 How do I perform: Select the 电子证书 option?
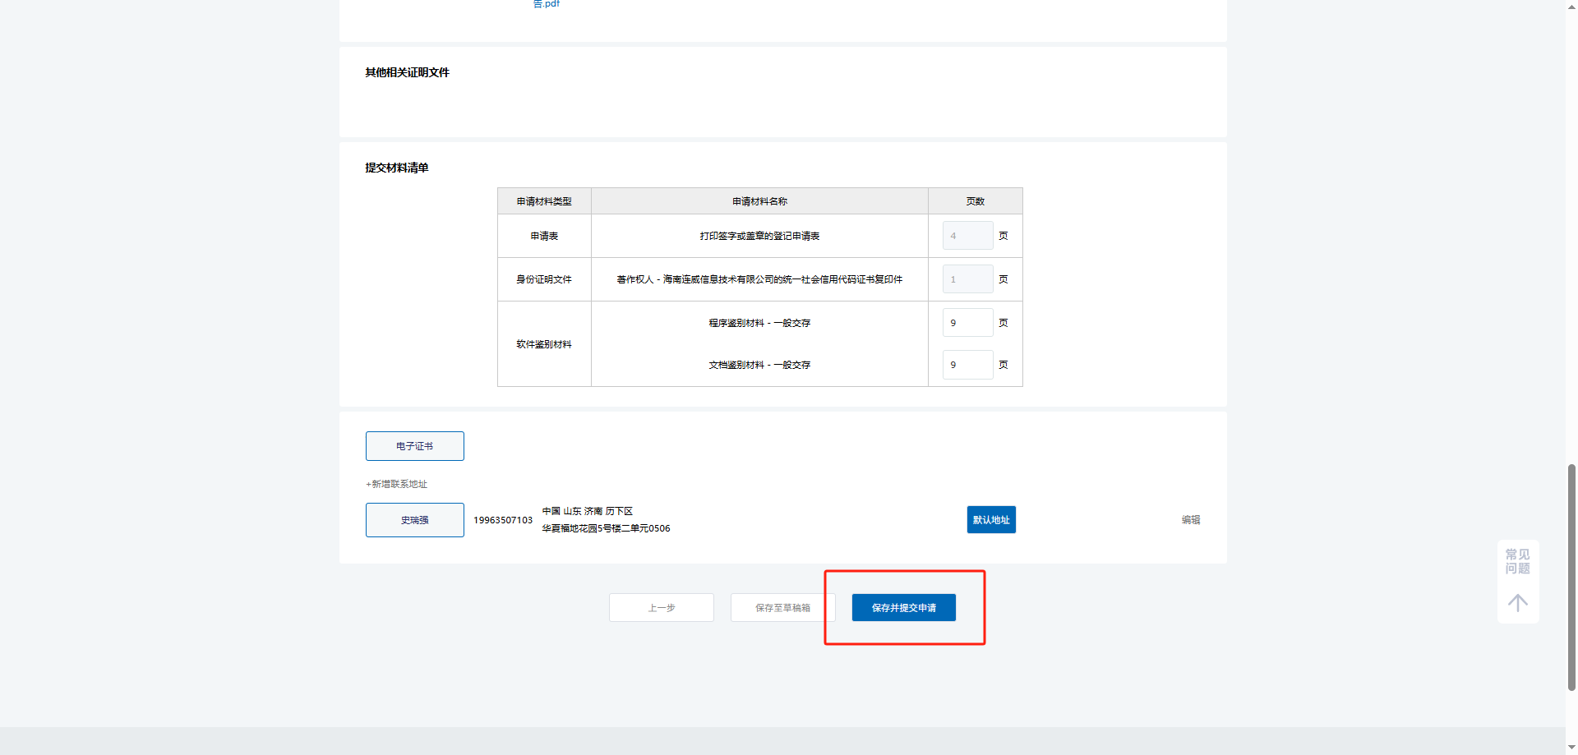(414, 446)
